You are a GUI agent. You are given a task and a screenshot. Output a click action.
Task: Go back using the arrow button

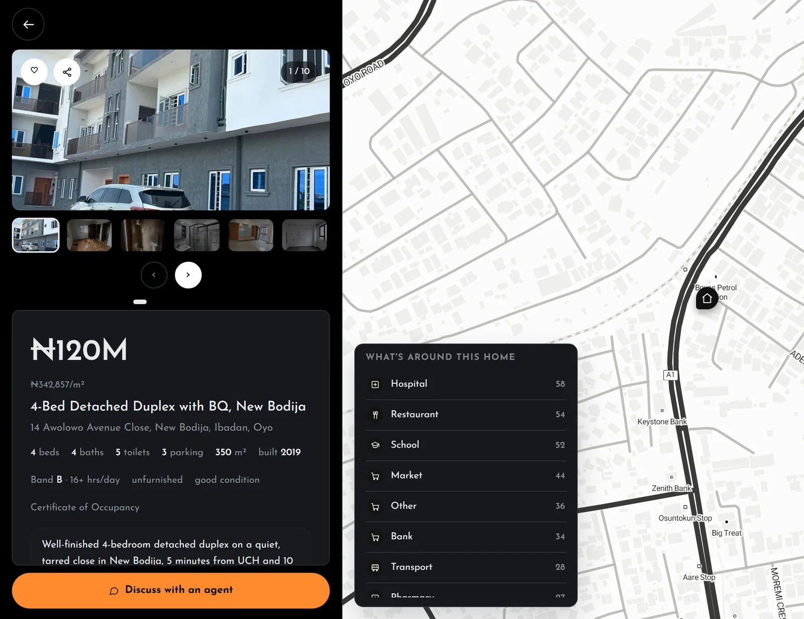[x=28, y=24]
